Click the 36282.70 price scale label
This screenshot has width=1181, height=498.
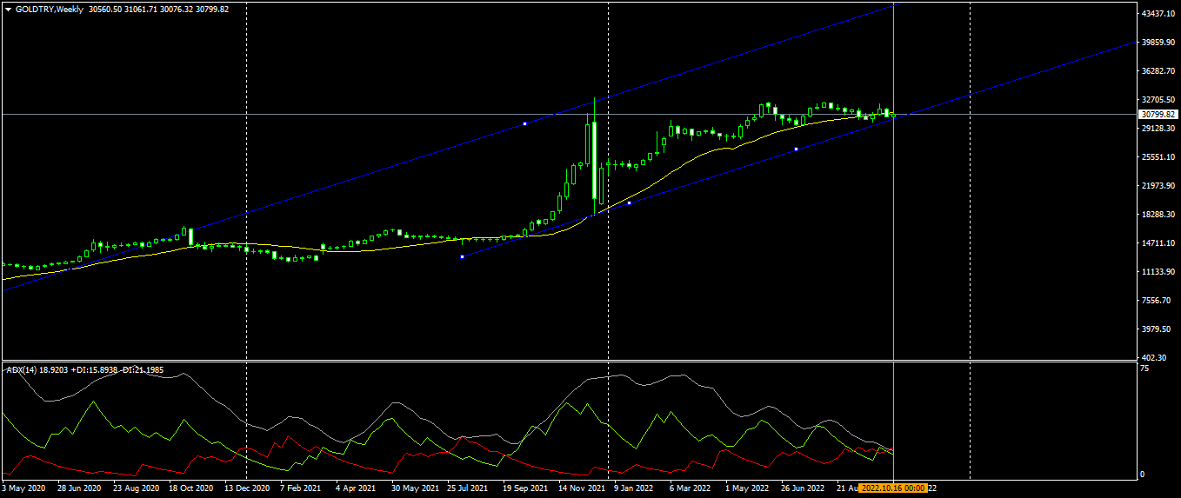[1159, 71]
